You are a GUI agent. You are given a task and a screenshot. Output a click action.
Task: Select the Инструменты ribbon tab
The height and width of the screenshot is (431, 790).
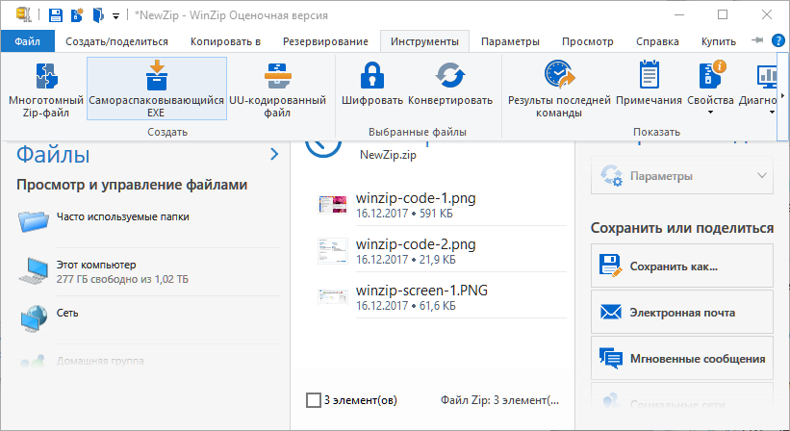[424, 41]
